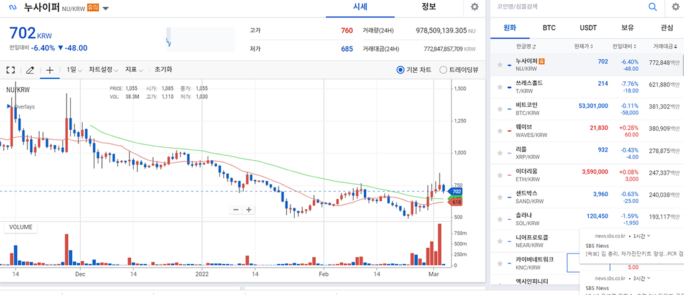Zoom in chart with plus button
Screen dimensions: 684x295
[x=249, y=209]
